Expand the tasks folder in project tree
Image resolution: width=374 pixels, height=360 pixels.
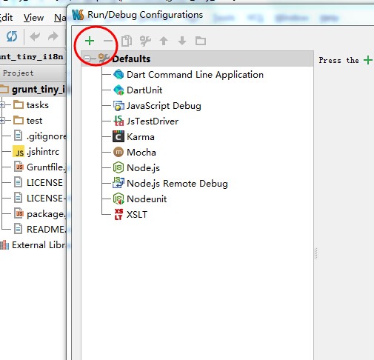[x=2, y=105]
